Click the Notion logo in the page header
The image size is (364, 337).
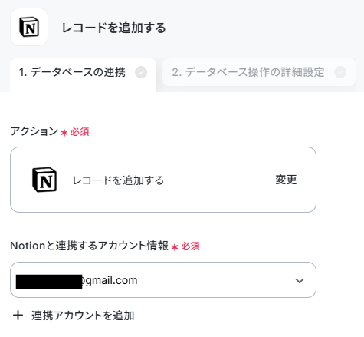click(x=29, y=27)
